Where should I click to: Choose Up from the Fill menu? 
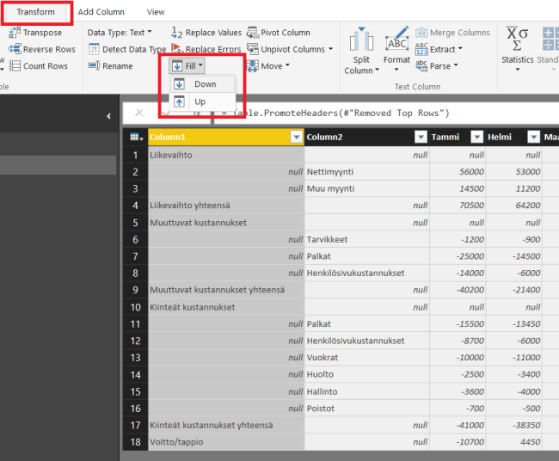[200, 101]
